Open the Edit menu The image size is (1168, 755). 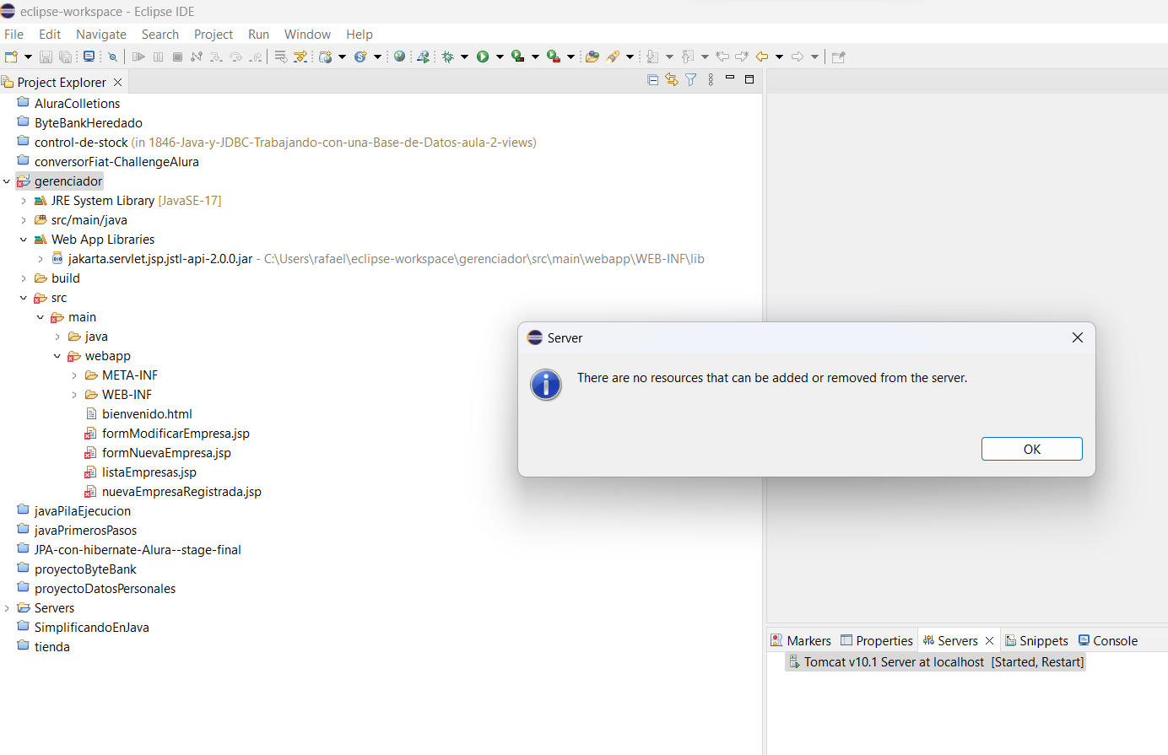(x=50, y=34)
